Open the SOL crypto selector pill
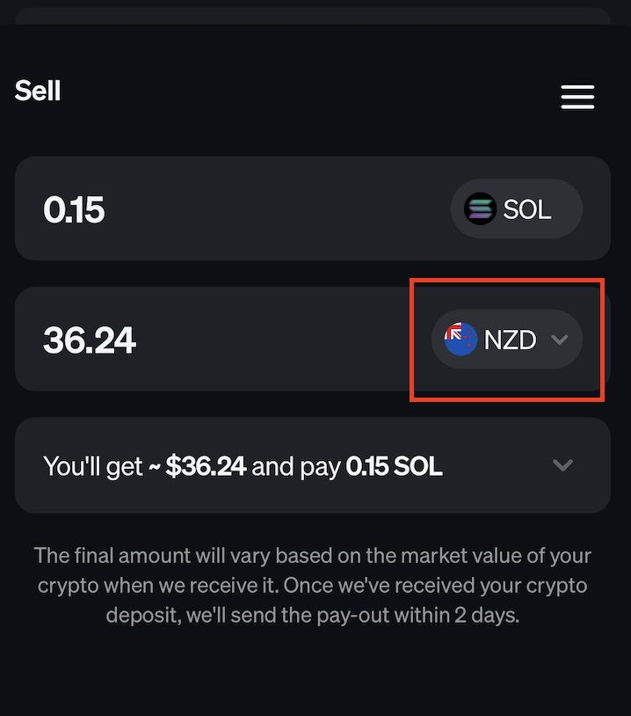Image resolution: width=631 pixels, height=716 pixels. [x=516, y=209]
